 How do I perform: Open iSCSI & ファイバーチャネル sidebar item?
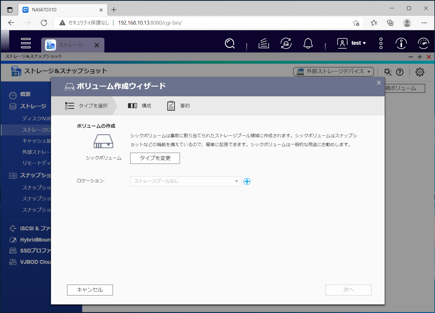30,229
